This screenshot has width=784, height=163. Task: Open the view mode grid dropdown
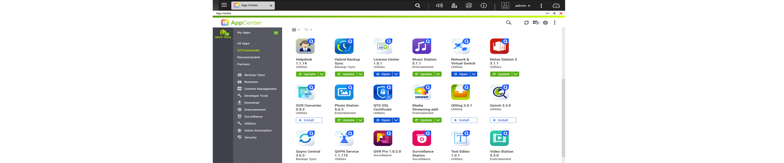coord(296,30)
